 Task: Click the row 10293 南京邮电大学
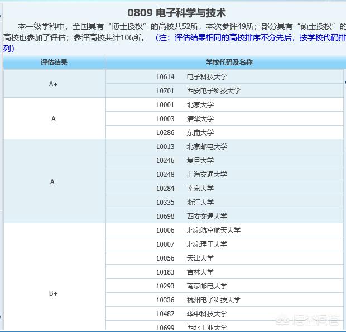(224, 286)
